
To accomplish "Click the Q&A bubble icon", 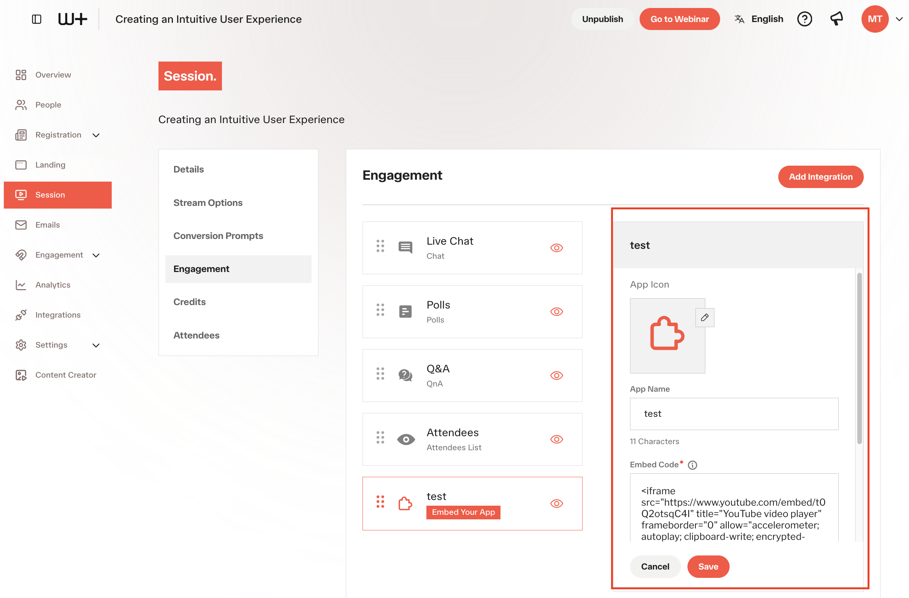I will [405, 375].
